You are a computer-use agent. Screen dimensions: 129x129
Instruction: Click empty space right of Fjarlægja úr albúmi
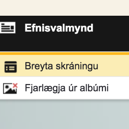pos(119,88)
